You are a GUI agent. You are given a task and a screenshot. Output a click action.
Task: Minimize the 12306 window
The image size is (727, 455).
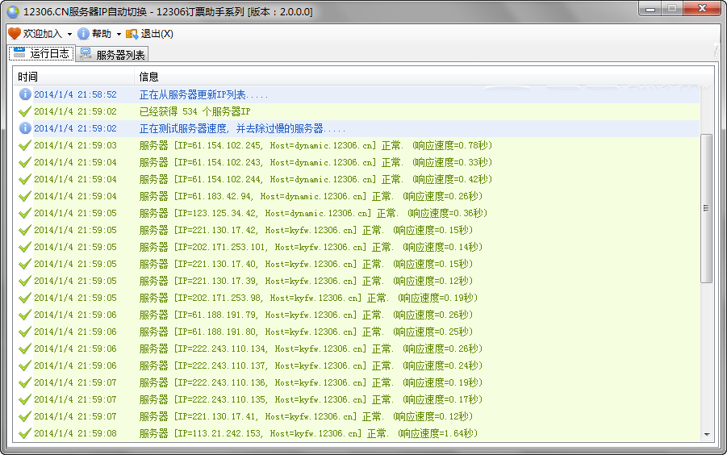[650, 9]
